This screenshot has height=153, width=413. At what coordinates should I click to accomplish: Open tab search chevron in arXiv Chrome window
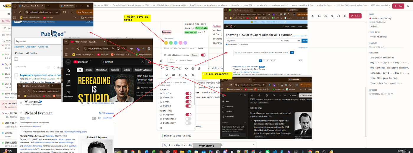(226, 10)
